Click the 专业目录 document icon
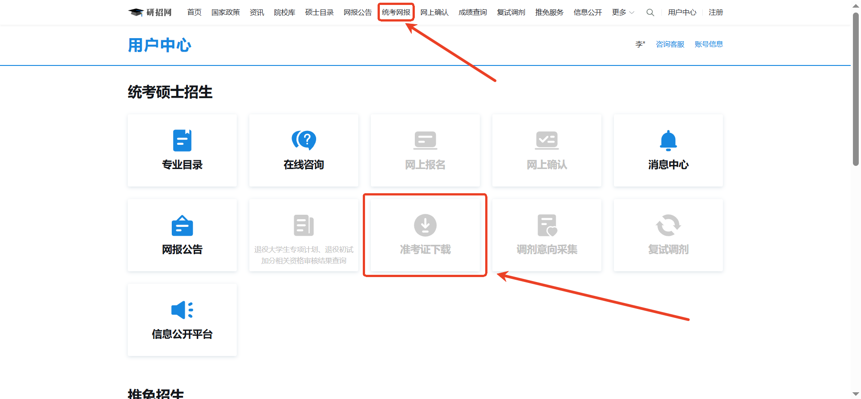Image resolution: width=861 pixels, height=399 pixels. pyautogui.click(x=182, y=140)
